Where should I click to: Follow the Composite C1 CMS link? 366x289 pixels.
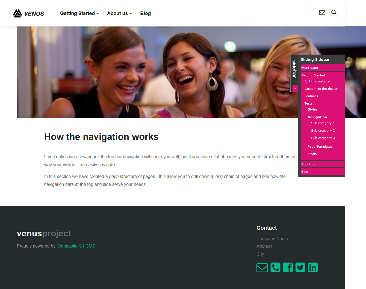pyautogui.click(x=76, y=246)
